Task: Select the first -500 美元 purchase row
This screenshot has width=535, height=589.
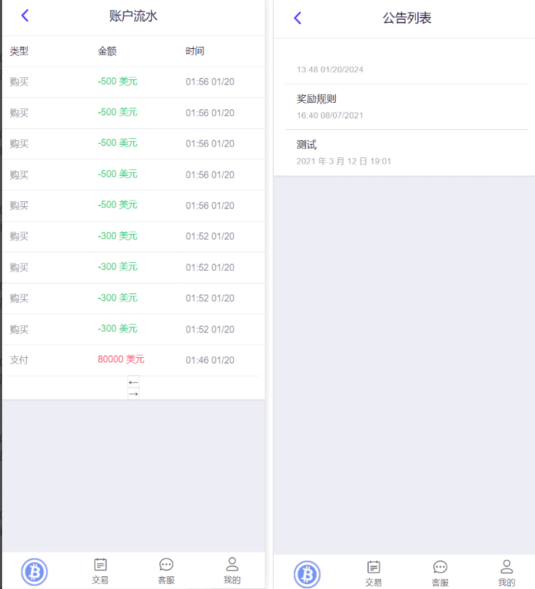Action: pos(133,82)
